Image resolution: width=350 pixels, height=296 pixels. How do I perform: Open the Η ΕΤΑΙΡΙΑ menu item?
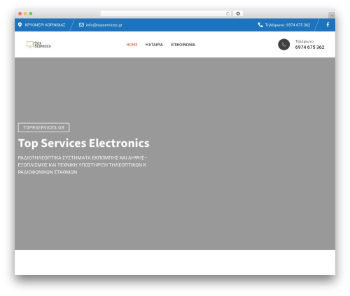point(154,45)
